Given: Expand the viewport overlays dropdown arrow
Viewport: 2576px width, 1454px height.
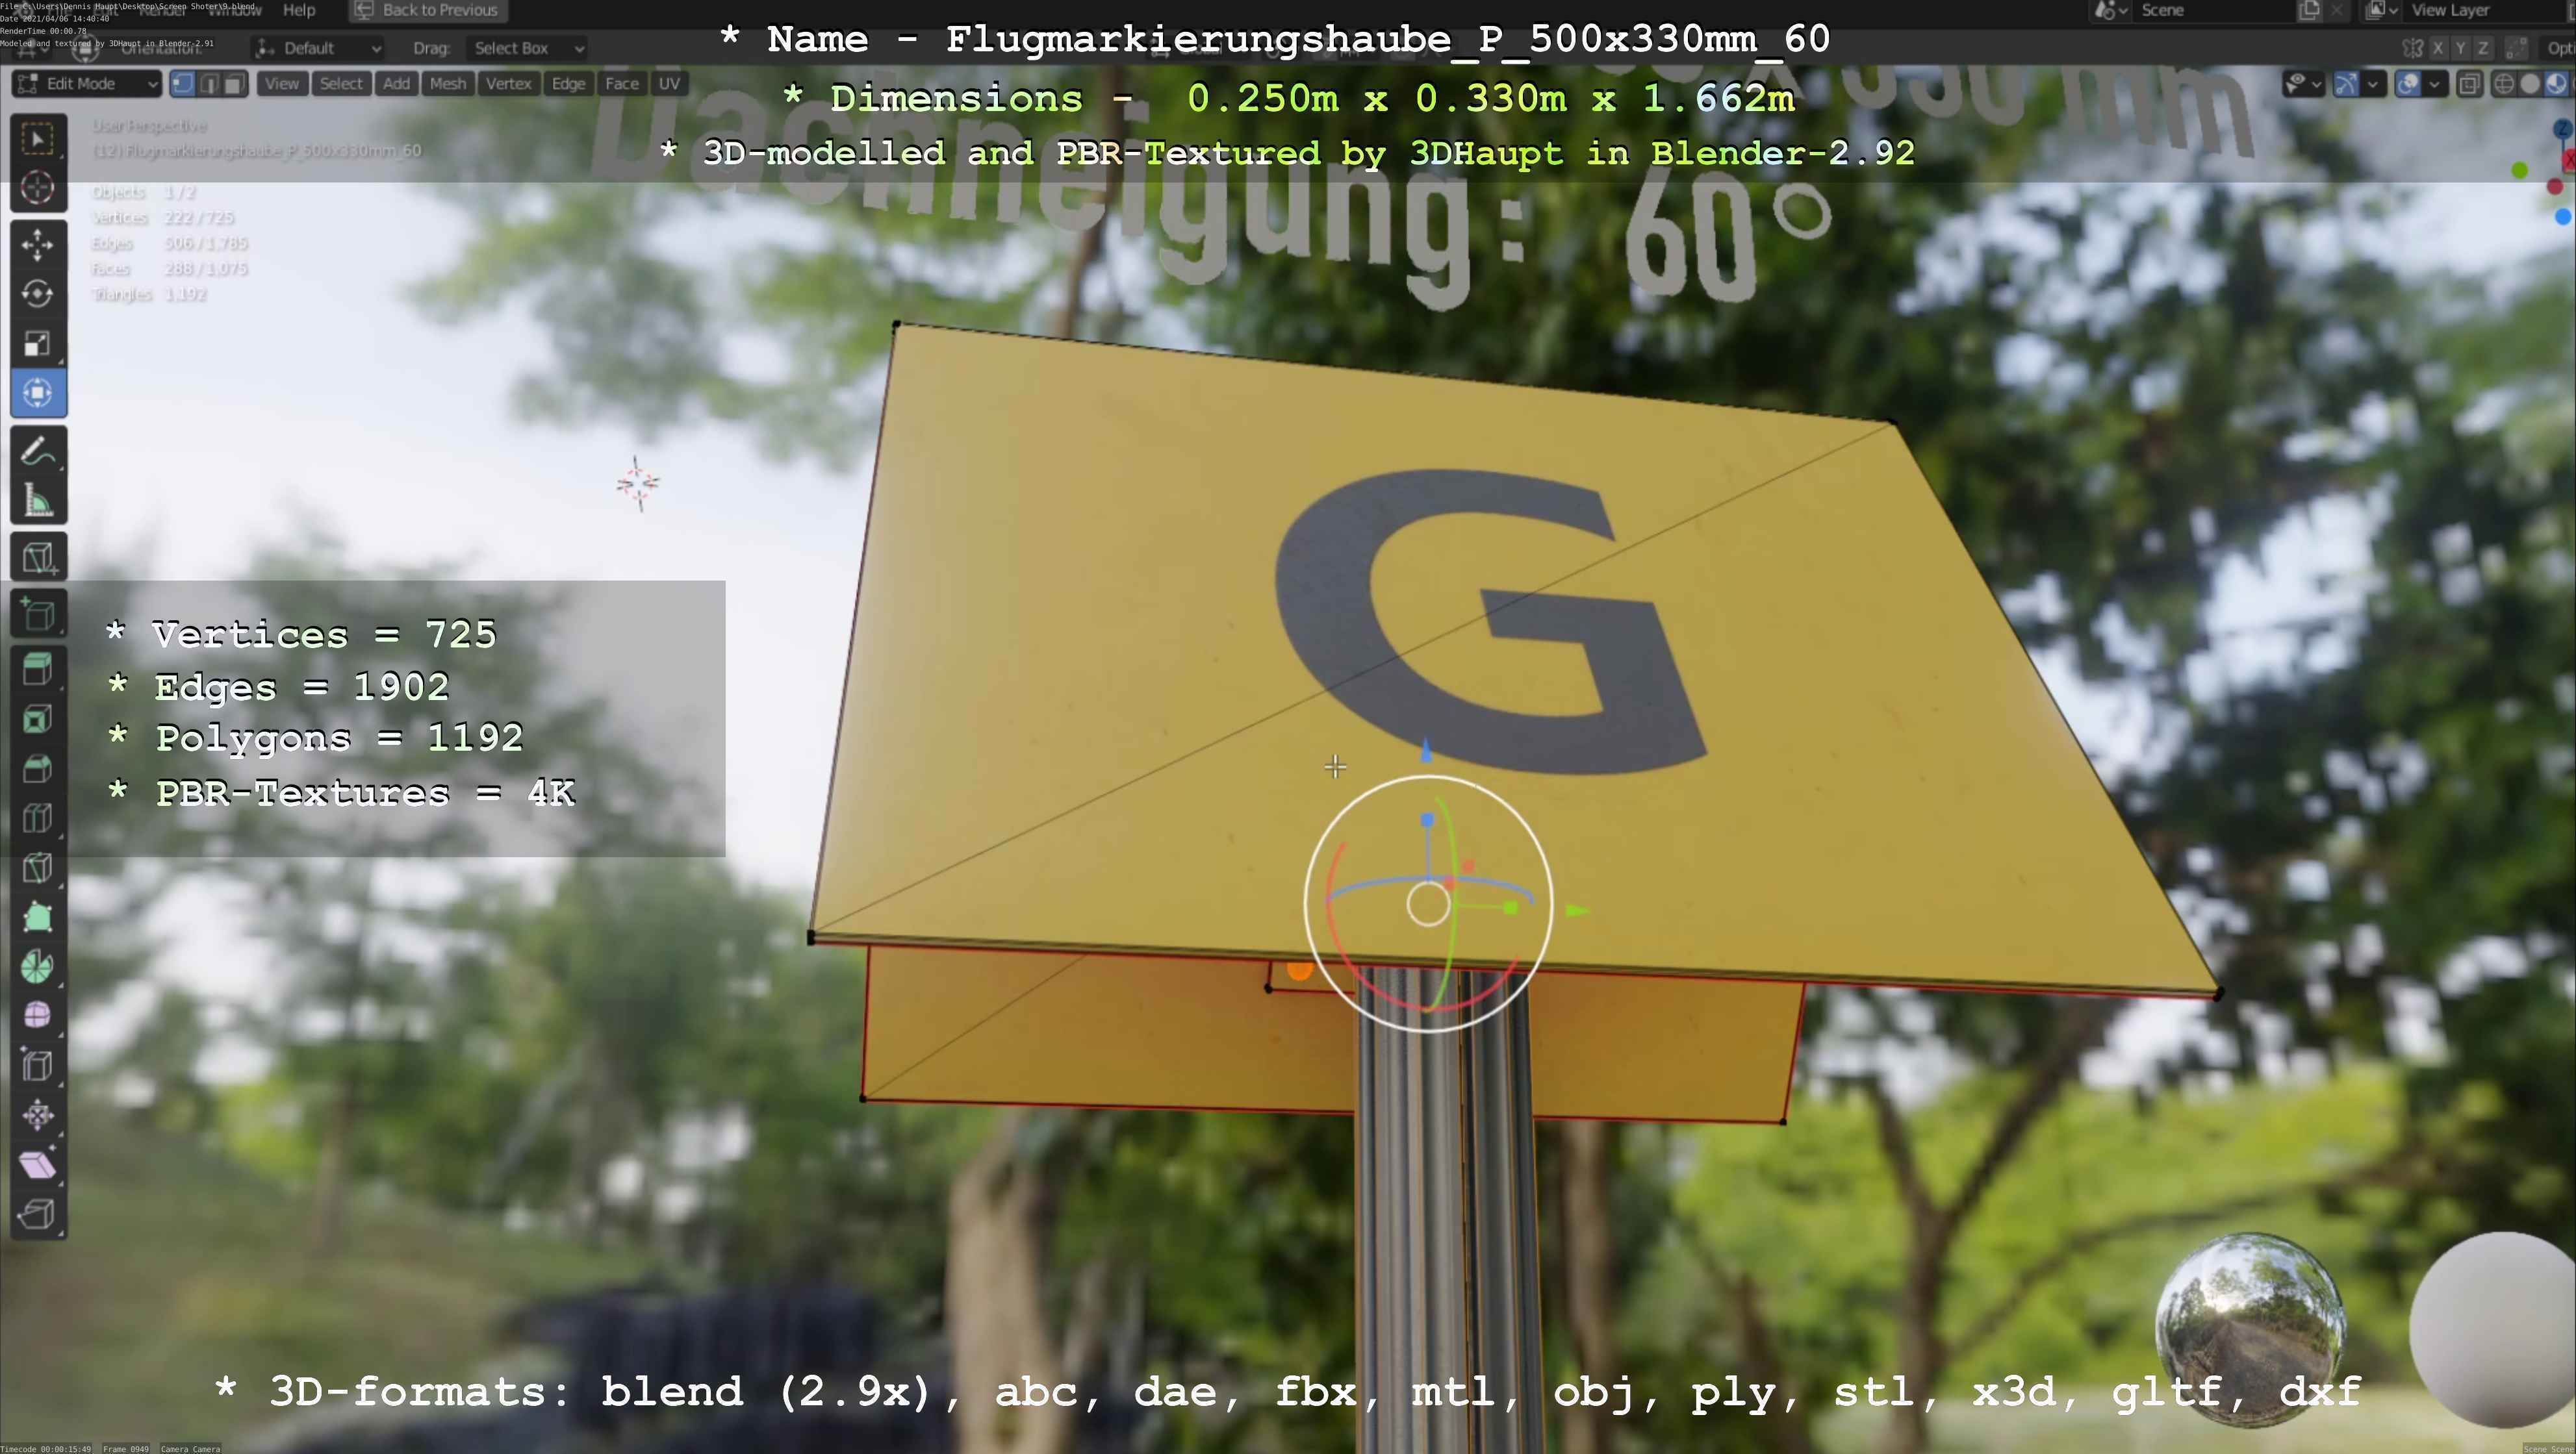Looking at the screenshot, I should click(2434, 84).
